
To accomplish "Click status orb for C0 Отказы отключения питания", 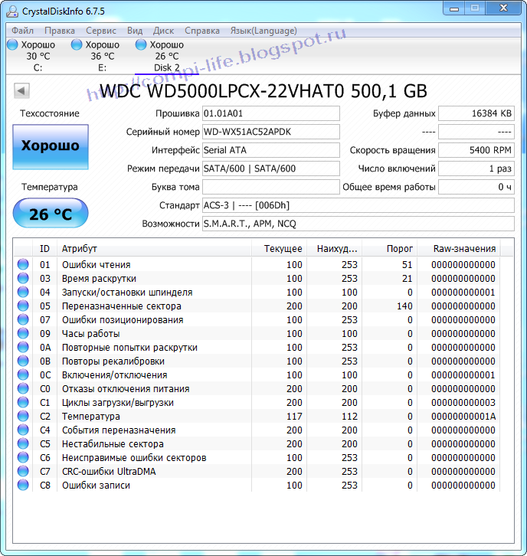I will tap(23, 388).
